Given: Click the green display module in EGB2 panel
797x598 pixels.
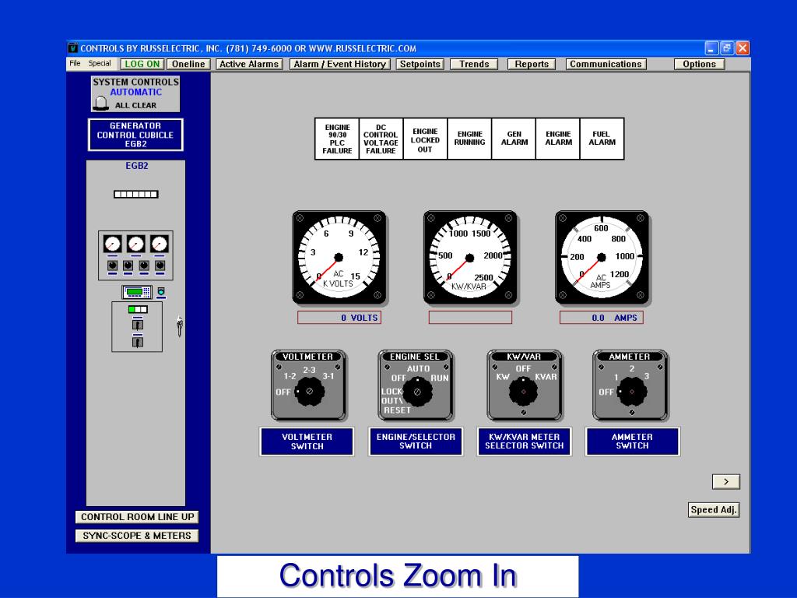Looking at the screenshot, I should (137, 292).
